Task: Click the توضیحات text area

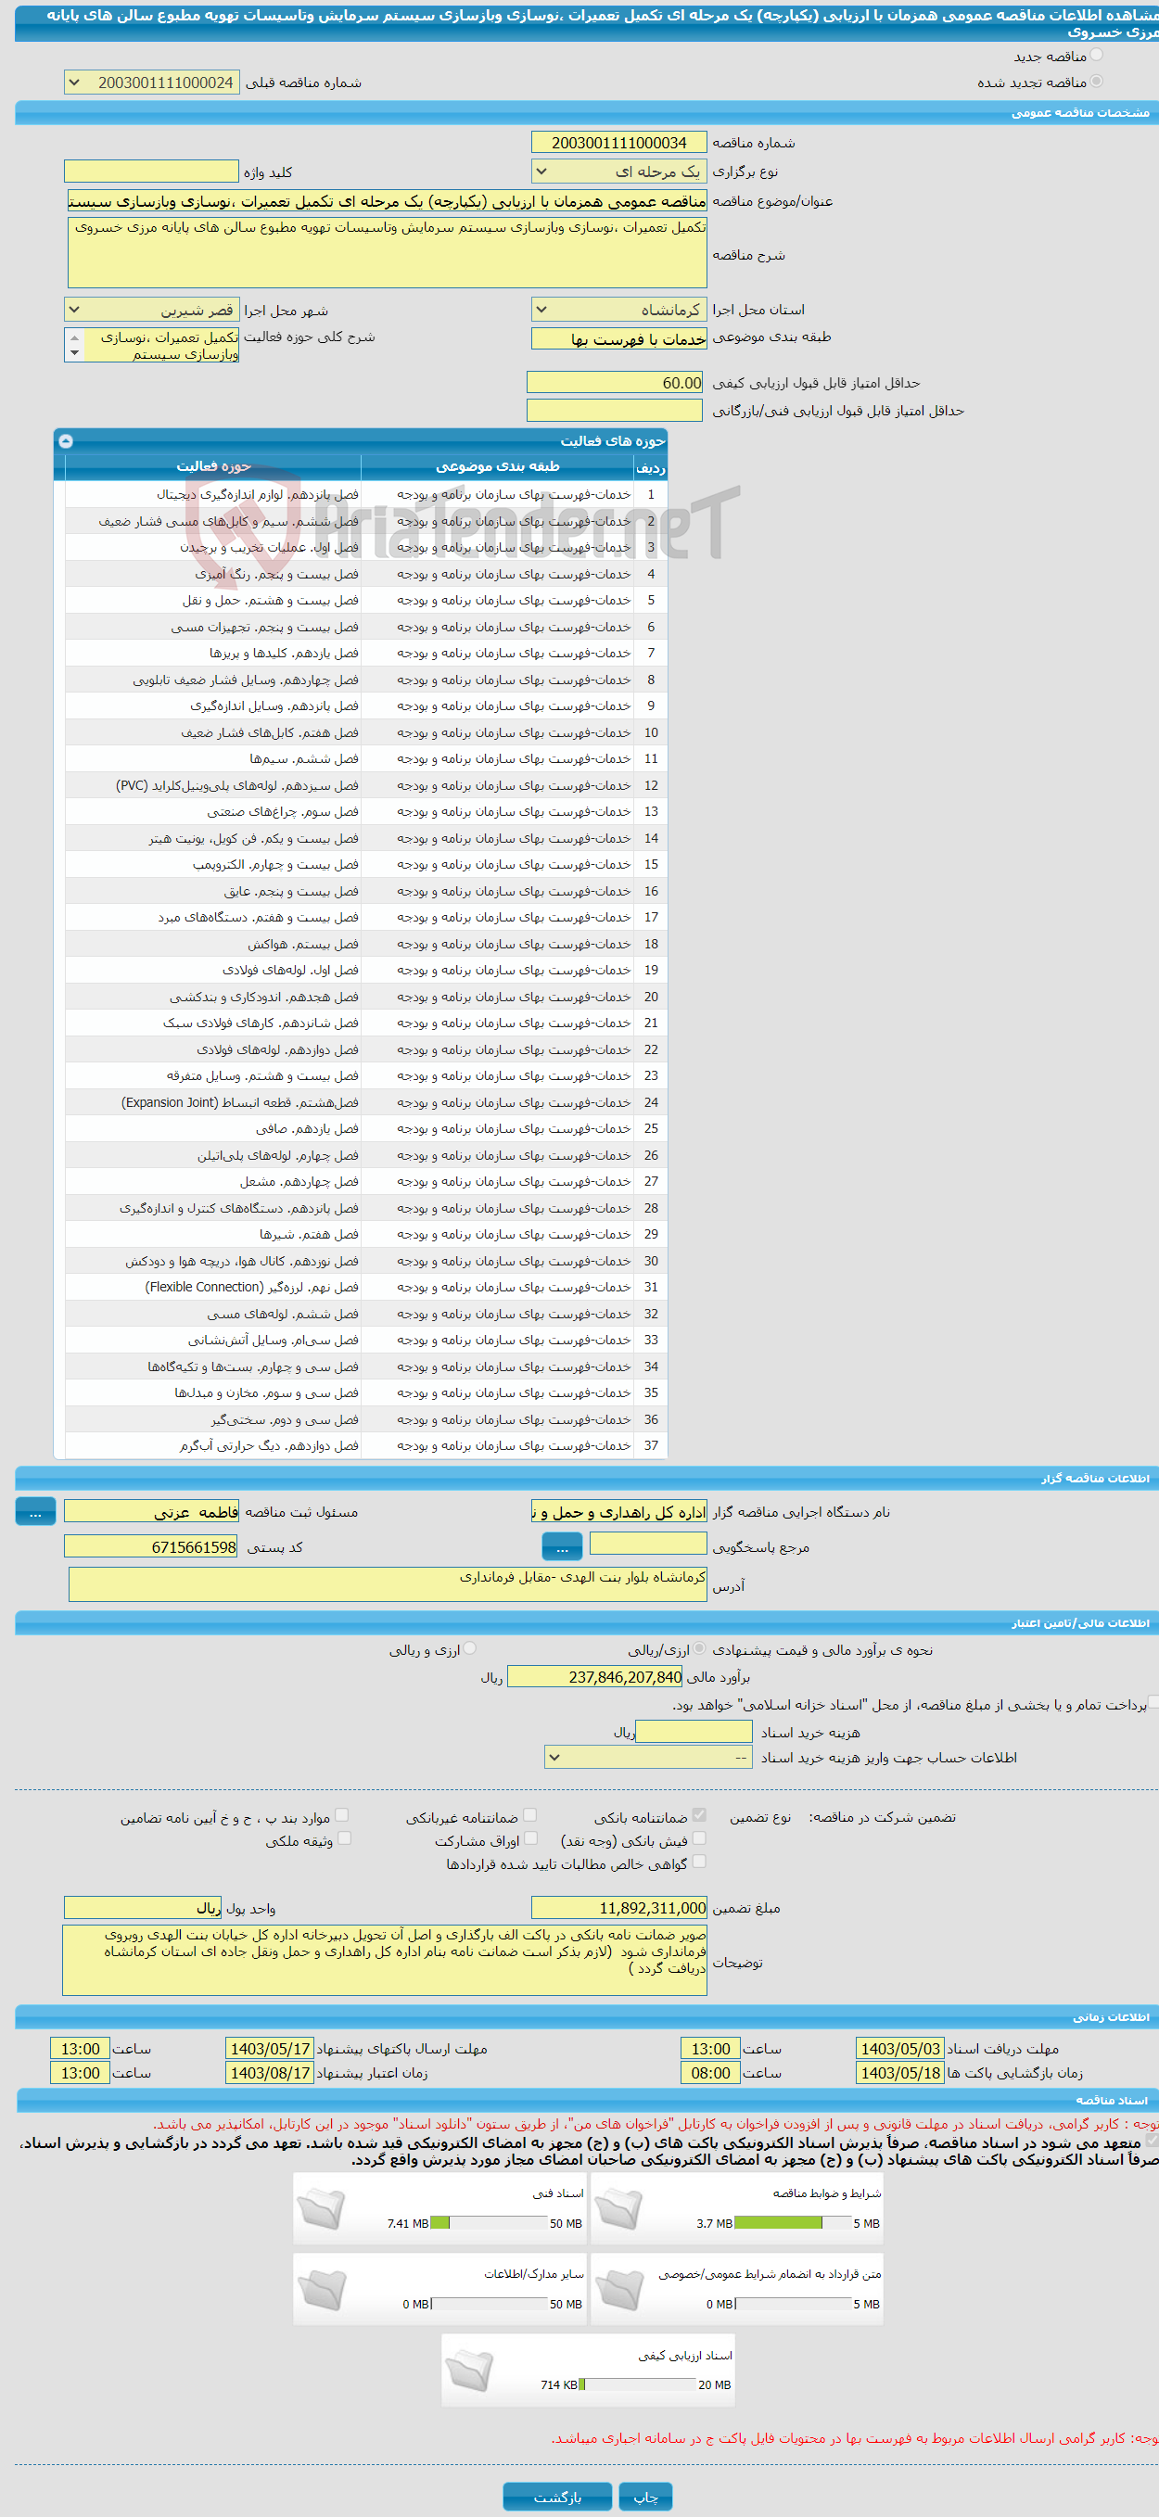Action: [385, 1959]
